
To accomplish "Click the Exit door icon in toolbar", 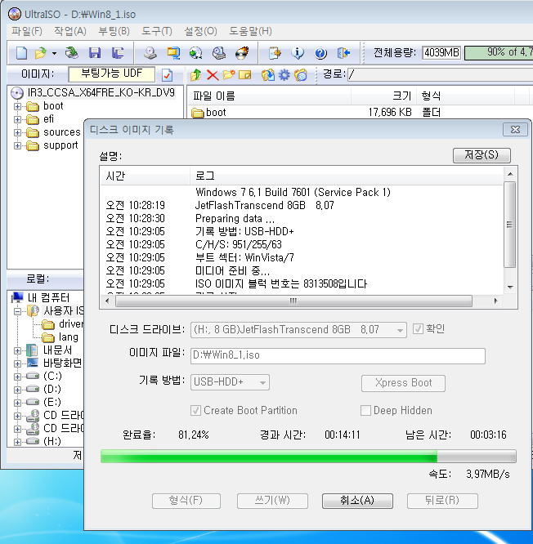I will pyautogui.click(x=343, y=53).
